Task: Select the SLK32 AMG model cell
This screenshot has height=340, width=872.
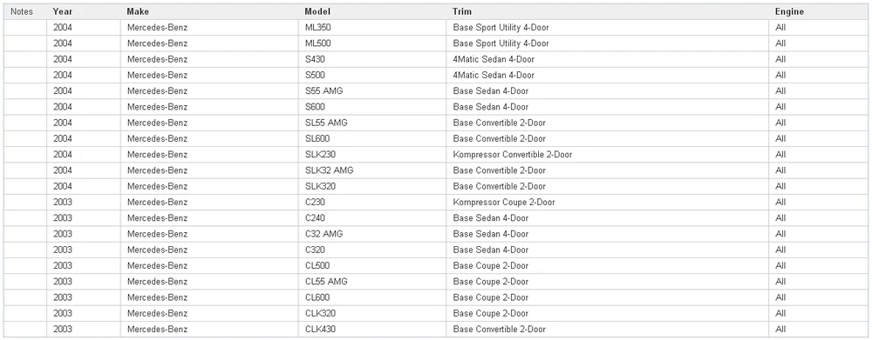Action: 372,170
